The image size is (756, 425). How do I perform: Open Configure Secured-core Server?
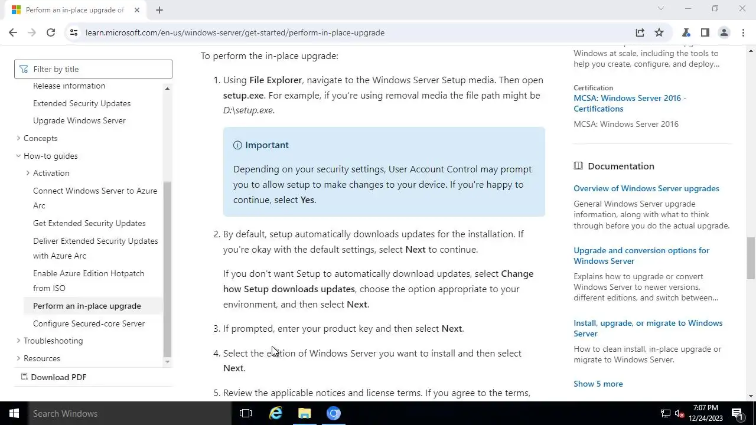89,323
